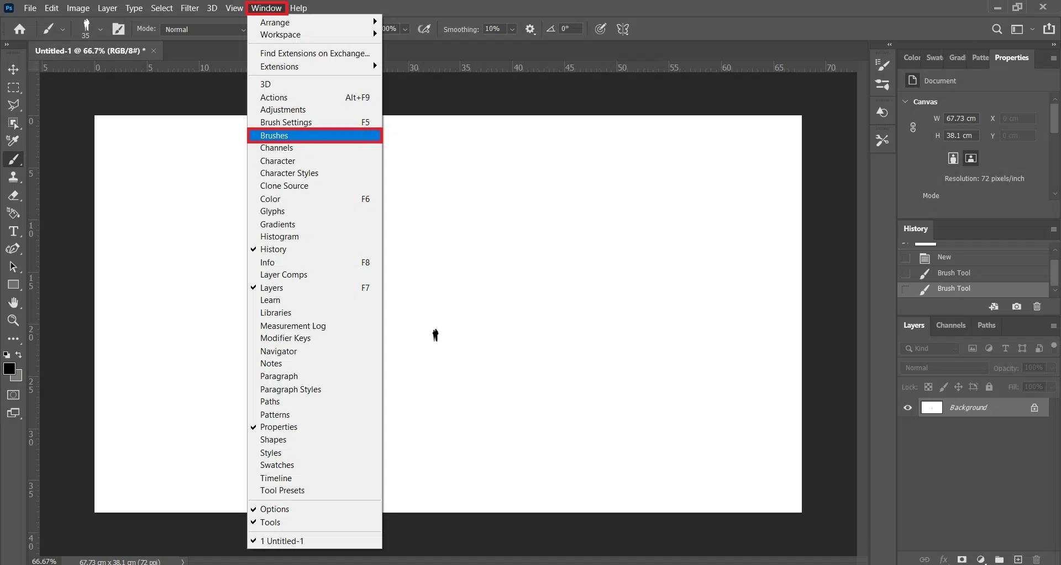Uncheck the Properties panel entry
This screenshot has height=565, width=1061.
click(279, 427)
